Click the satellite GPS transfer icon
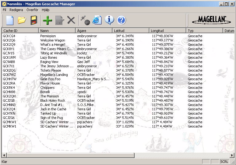Image resolution: width=236 pixels, height=165 pixels. click(85, 20)
